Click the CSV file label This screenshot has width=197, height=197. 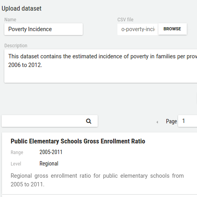pos(125,20)
